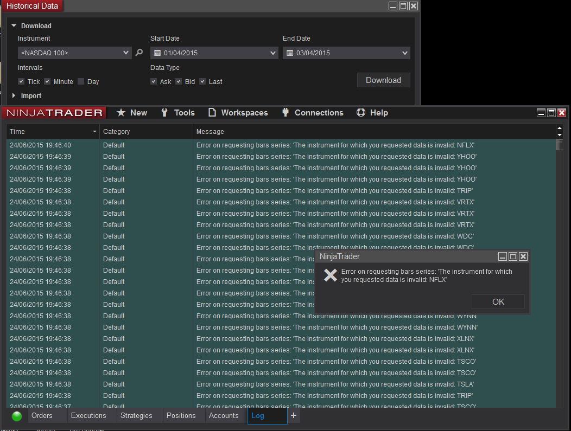
Task: Toggle the Bid data type checkbox
Action: click(x=179, y=81)
